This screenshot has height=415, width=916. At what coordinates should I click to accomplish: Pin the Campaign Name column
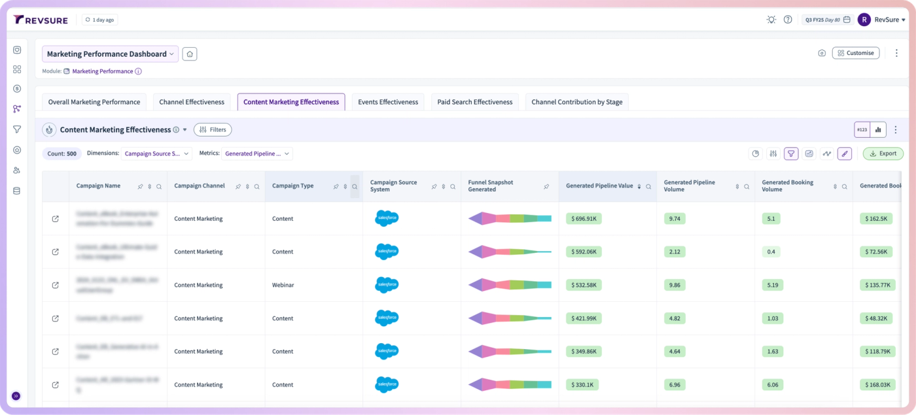tap(140, 186)
